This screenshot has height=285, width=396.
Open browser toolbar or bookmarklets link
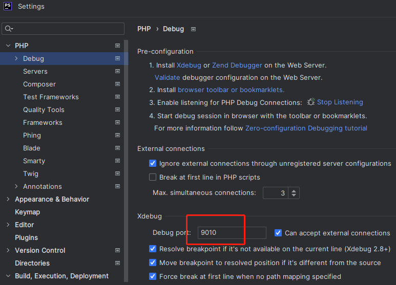pyautogui.click(x=231, y=90)
